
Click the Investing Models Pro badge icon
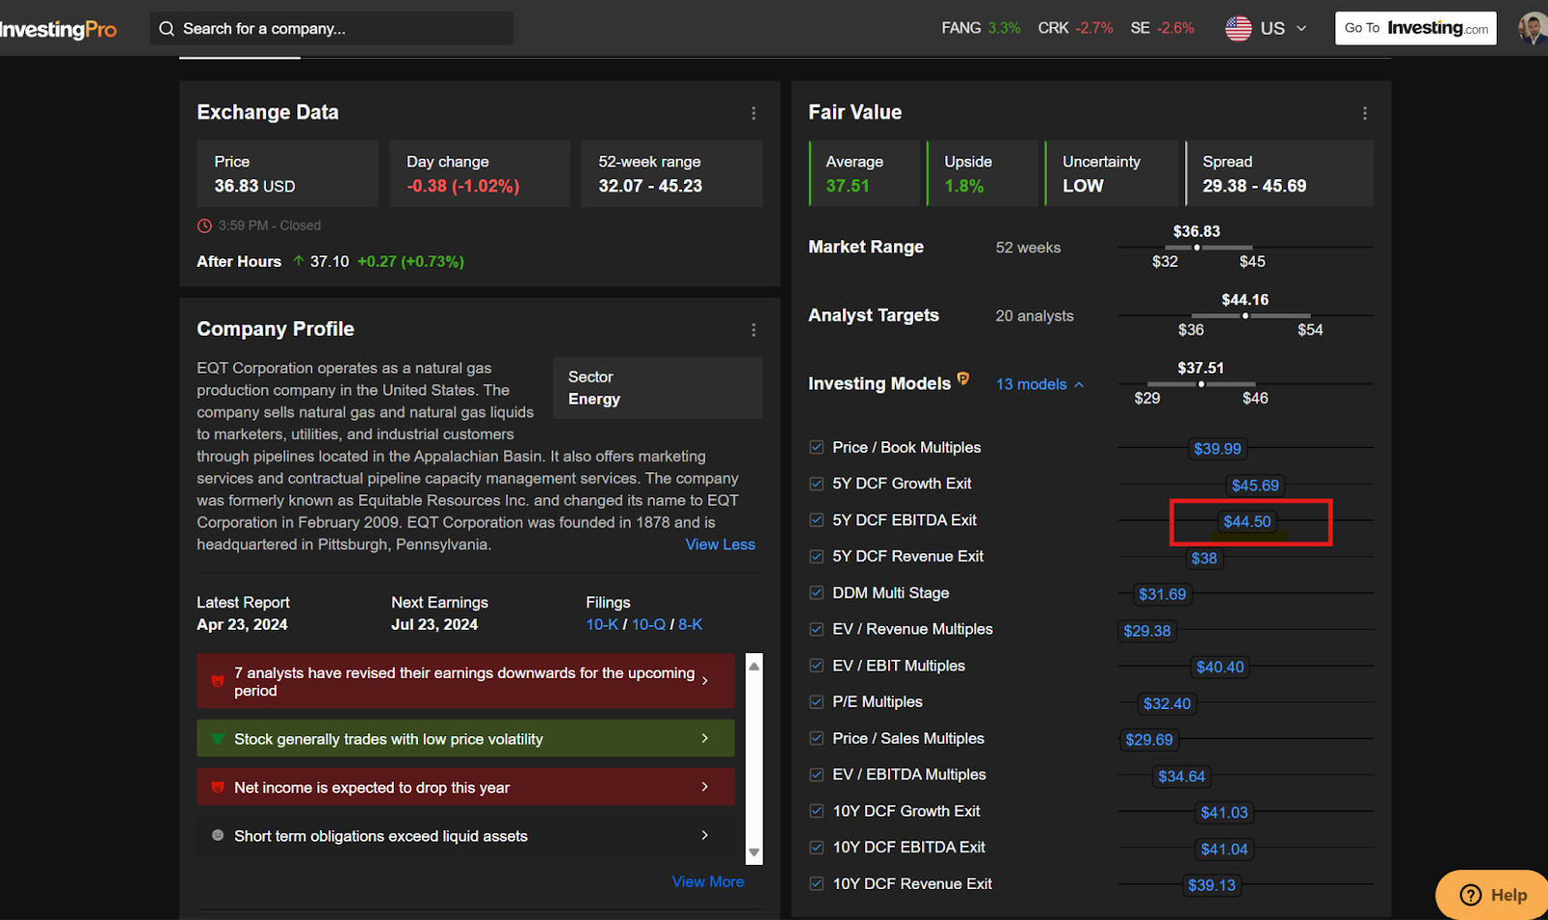pos(964,378)
